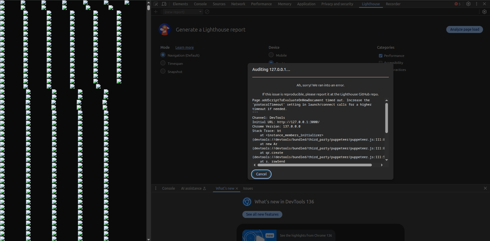490x241 pixels.
Task: Click the page scrollbar down arrow
Action: tap(148, 239)
